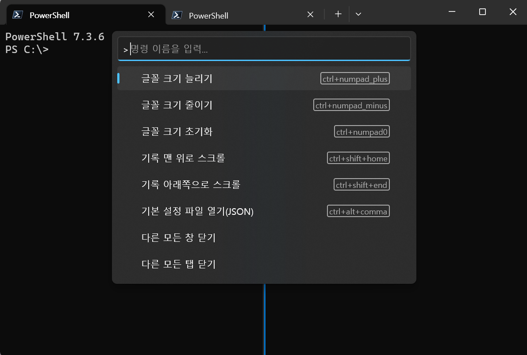Select the 다른 모든 탭 닫기 command
The width and height of the screenshot is (527, 355).
click(x=264, y=264)
